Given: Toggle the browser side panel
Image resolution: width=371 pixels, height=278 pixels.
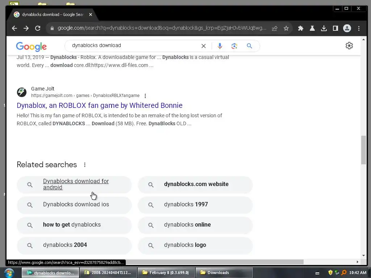Looking at the screenshot, I should point(335,28).
